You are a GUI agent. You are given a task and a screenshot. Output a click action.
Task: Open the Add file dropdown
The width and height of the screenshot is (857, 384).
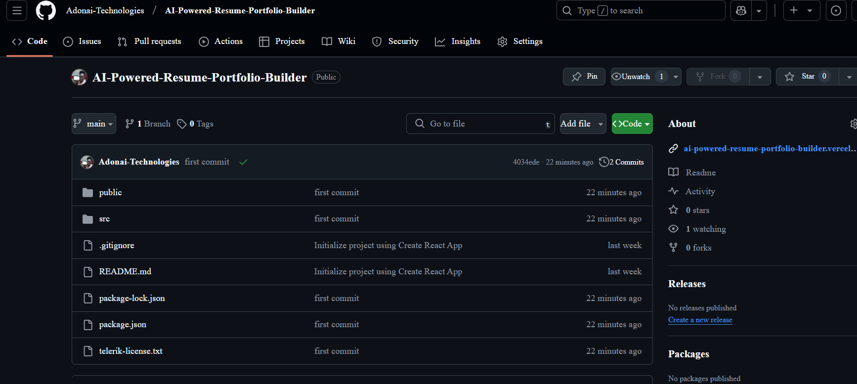coord(583,124)
